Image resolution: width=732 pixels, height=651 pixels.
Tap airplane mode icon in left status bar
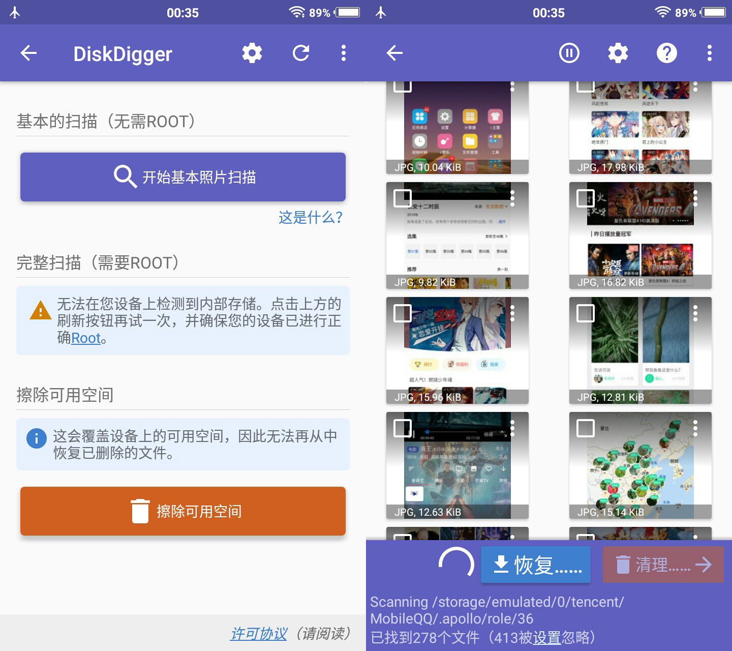point(15,12)
